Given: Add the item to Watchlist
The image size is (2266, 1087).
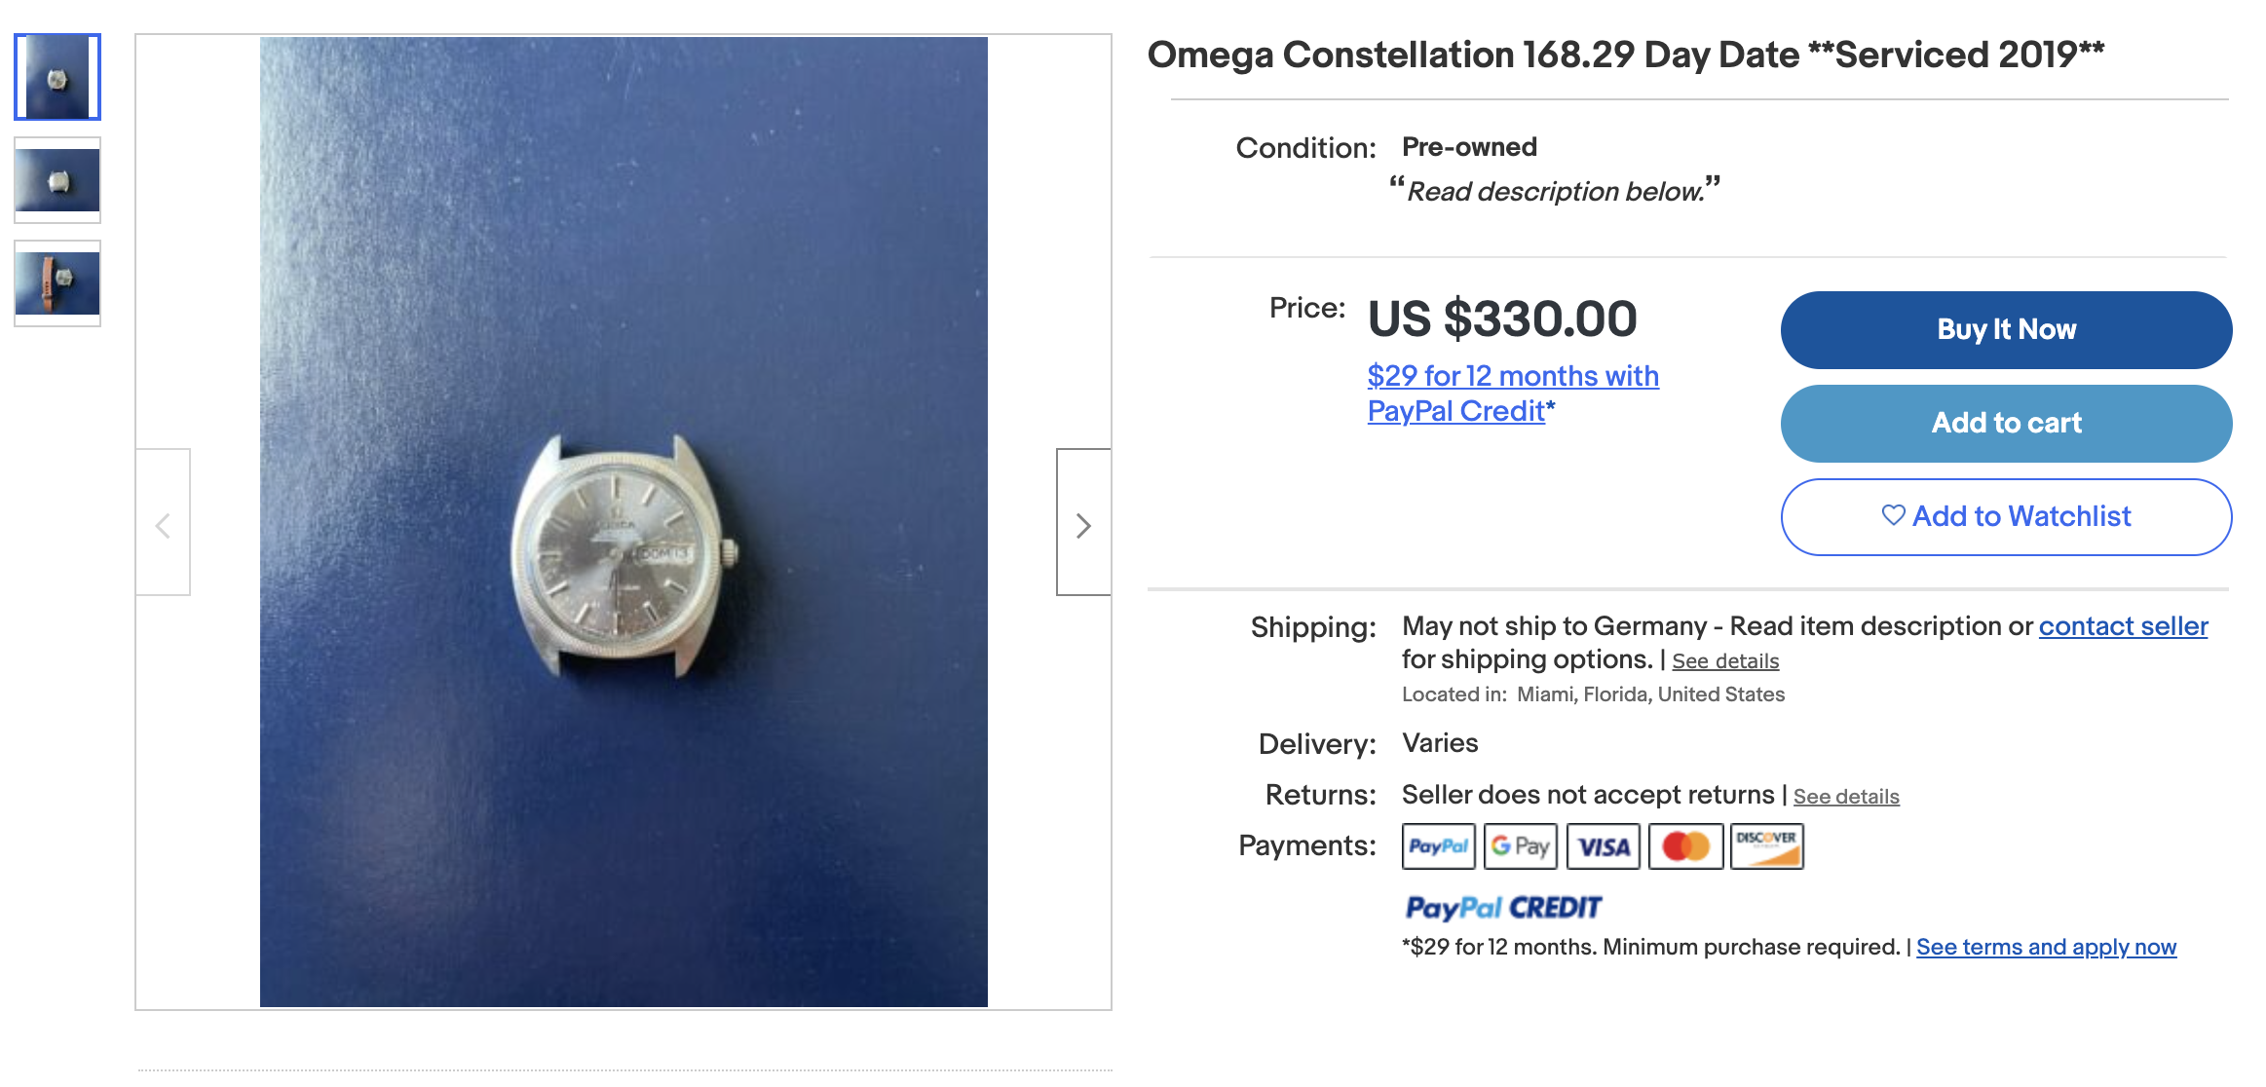Looking at the screenshot, I should tap(2006, 516).
